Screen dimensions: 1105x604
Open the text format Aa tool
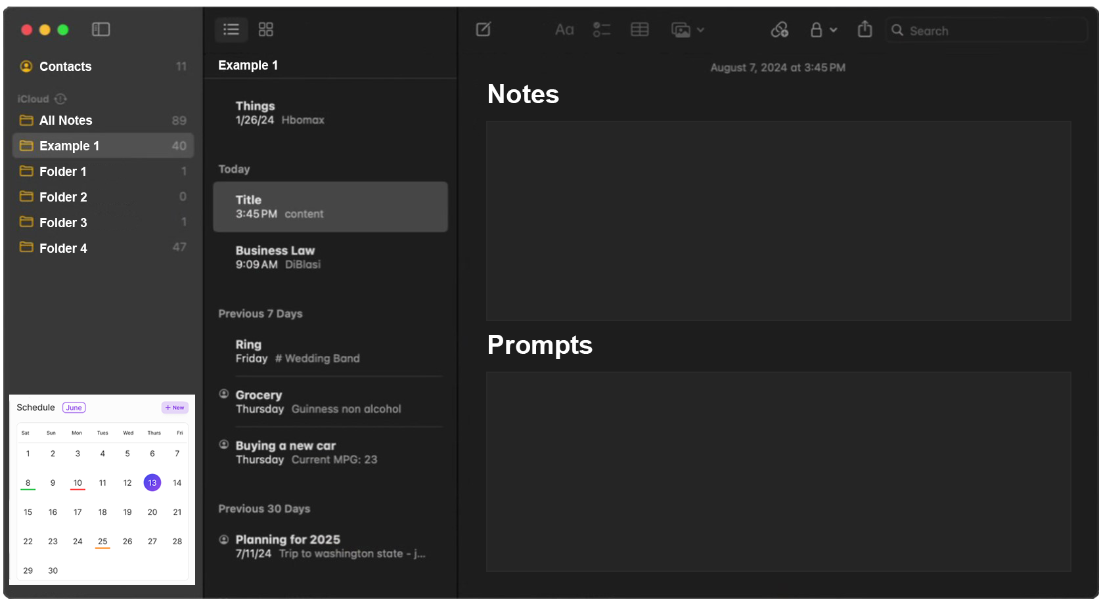point(564,30)
